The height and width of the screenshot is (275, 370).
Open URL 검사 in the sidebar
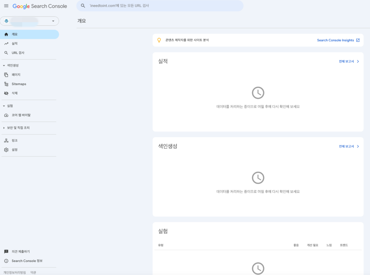[x=29, y=53]
